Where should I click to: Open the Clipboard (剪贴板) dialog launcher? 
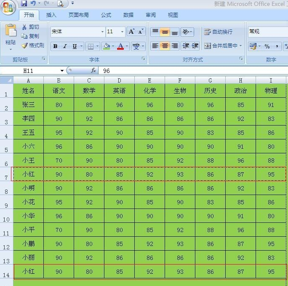(x=43, y=59)
